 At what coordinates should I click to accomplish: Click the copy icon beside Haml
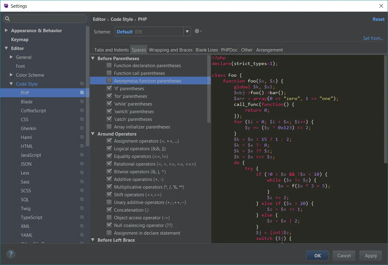tap(82, 137)
